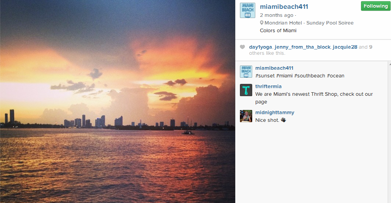The height and width of the screenshot is (203, 391).
Task: Open thriftermia commenter profile
Action: pos(268,87)
